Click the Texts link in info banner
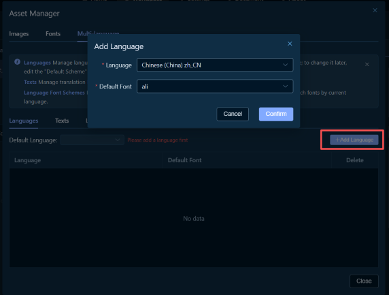 click(x=31, y=82)
